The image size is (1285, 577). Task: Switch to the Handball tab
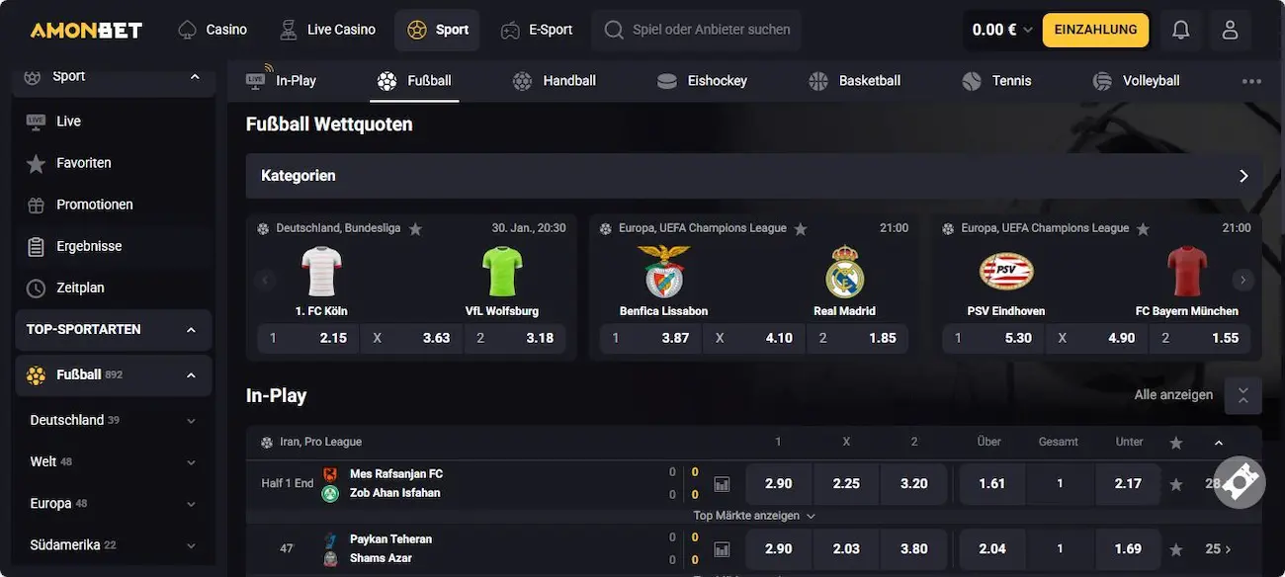point(554,80)
